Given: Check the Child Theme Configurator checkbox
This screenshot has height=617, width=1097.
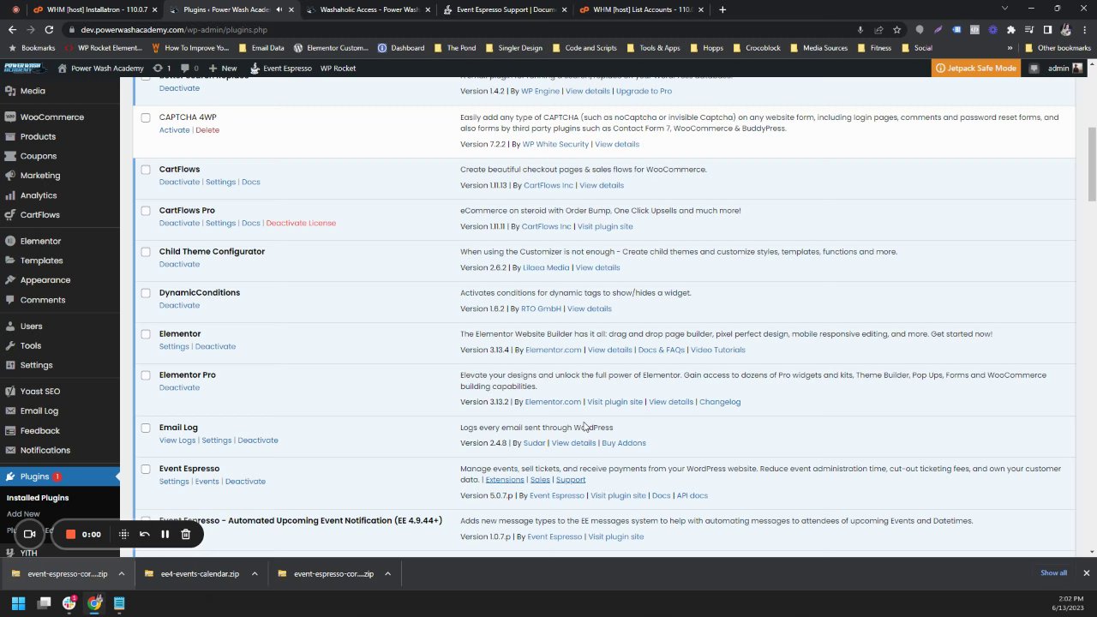Looking at the screenshot, I should [146, 252].
